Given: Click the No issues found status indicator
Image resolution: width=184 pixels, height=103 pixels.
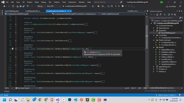Looking at the screenshot, I should click(x=22, y=88).
